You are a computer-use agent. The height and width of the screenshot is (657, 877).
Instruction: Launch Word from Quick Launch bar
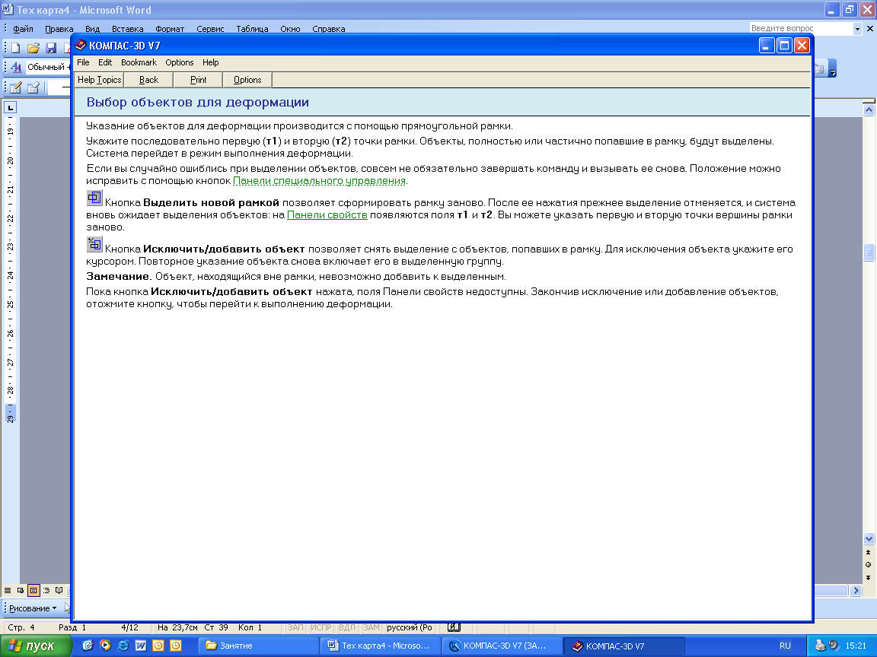pyautogui.click(x=140, y=646)
